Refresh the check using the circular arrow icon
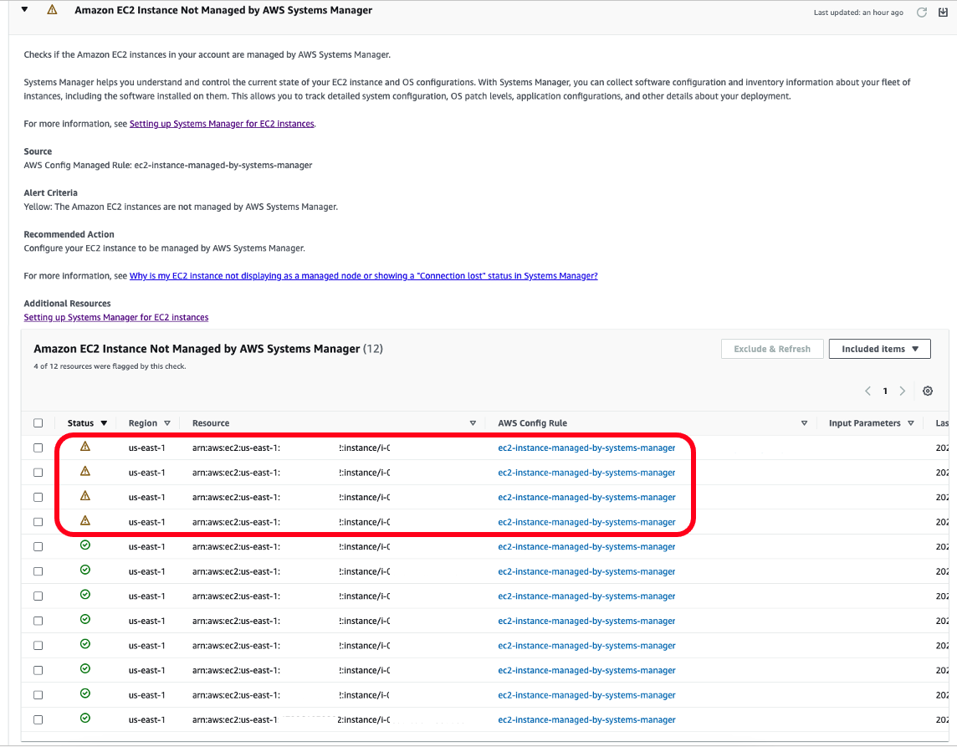Image resolution: width=957 pixels, height=747 pixels. 922,13
